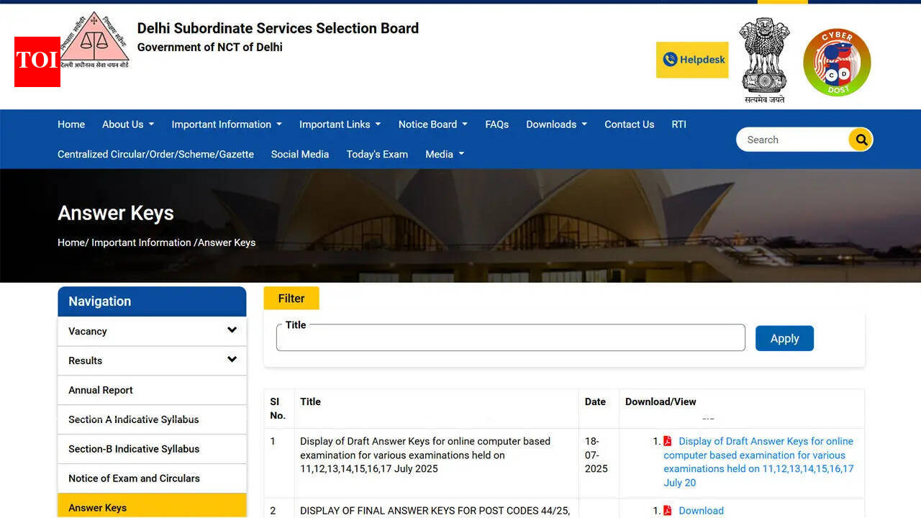The height and width of the screenshot is (518, 921).
Task: Select Today's Exam menu item
Action: [377, 154]
